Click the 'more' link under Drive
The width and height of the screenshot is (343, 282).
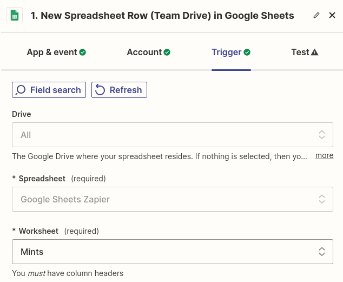(325, 155)
